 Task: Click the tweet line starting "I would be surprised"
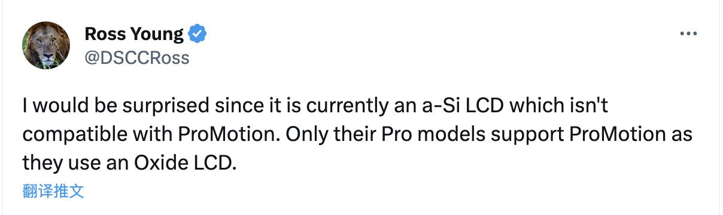tap(315, 109)
